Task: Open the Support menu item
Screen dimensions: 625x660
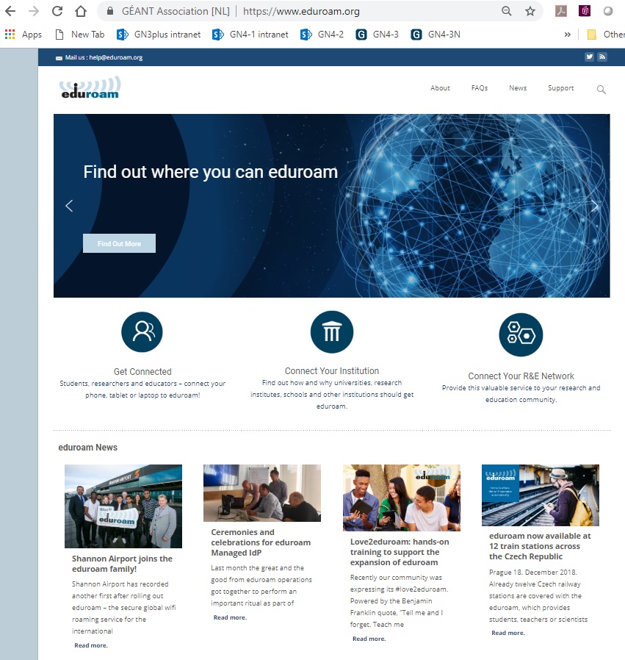Action: click(x=560, y=88)
